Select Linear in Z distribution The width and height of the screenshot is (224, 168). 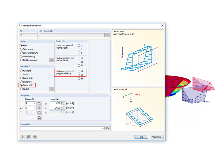point(22,85)
